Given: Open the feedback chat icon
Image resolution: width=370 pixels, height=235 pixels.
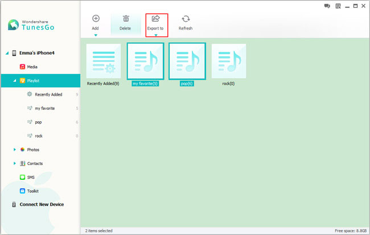Looking at the screenshot, I should point(327,6).
